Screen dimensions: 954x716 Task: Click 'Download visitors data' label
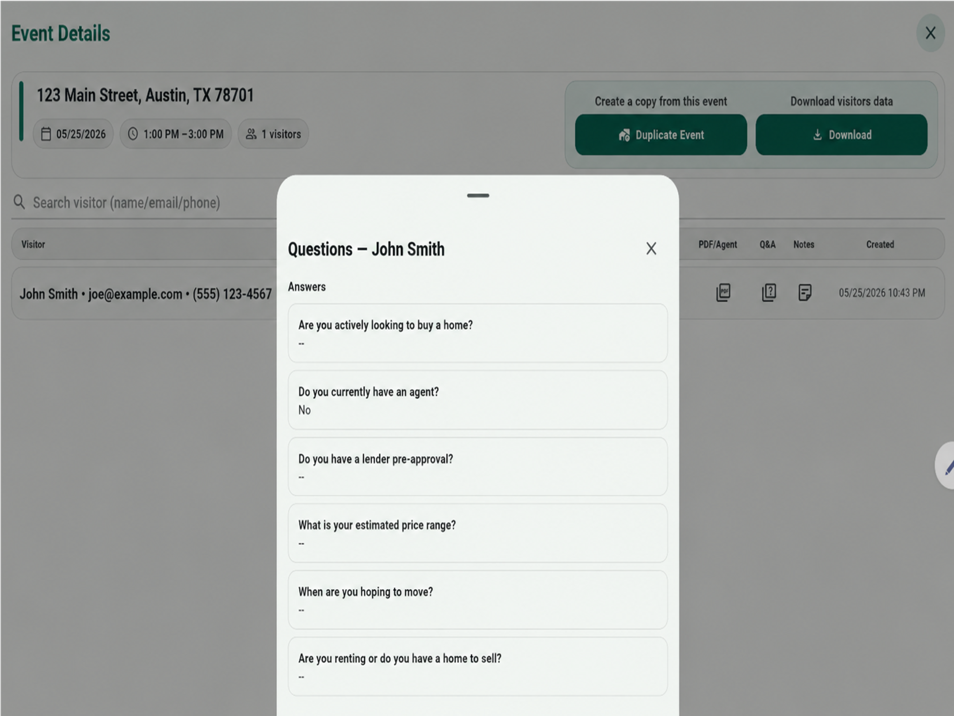point(841,101)
